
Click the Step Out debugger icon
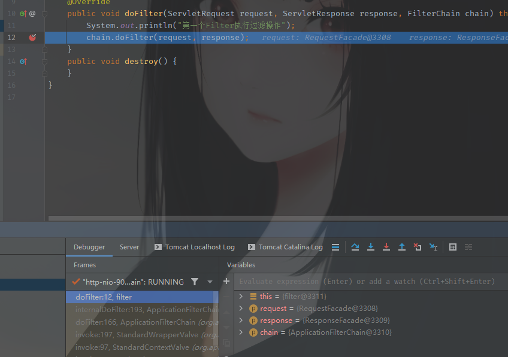pyautogui.click(x=402, y=248)
